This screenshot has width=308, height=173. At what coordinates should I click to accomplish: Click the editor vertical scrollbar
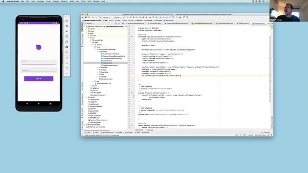(270, 69)
